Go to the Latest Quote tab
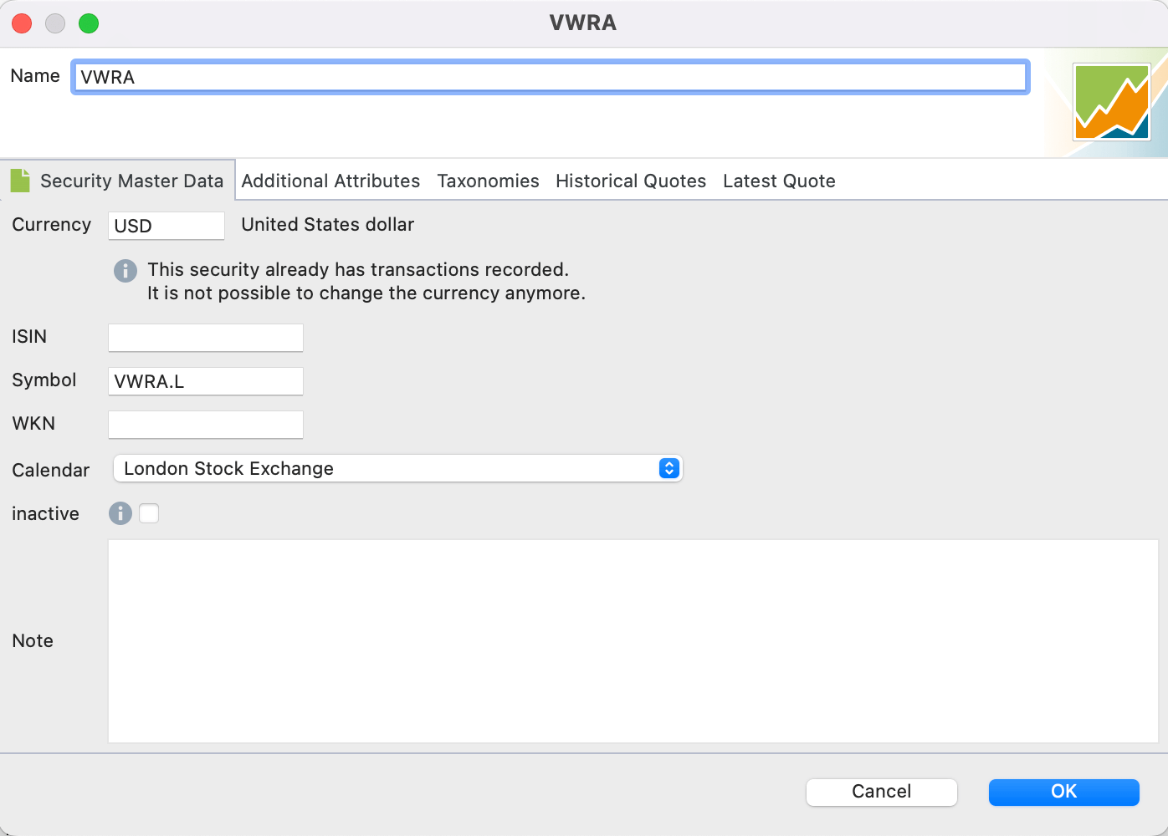 [779, 181]
